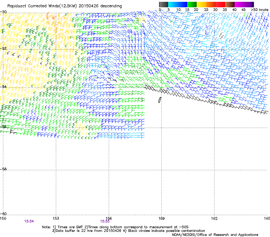Click the '156' longitude label
Screen dimensions: 270x237
[109, 218]
